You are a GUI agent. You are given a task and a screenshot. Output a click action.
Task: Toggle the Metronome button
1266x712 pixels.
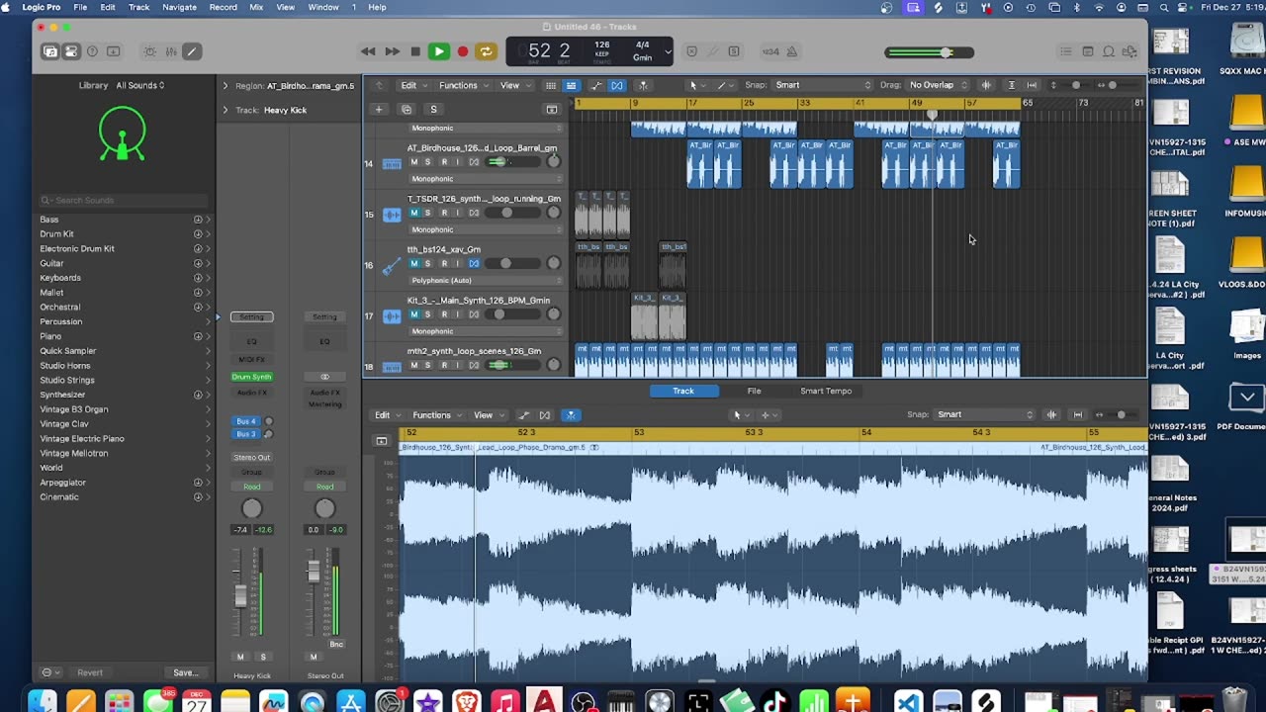click(791, 51)
